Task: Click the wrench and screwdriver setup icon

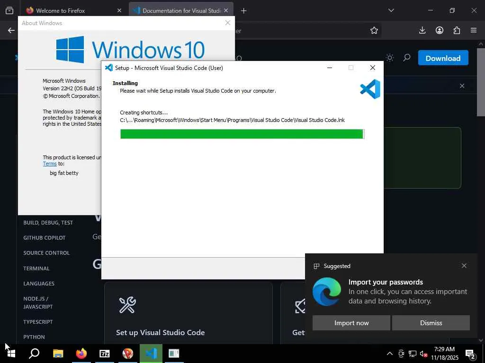Action: pyautogui.click(x=127, y=305)
